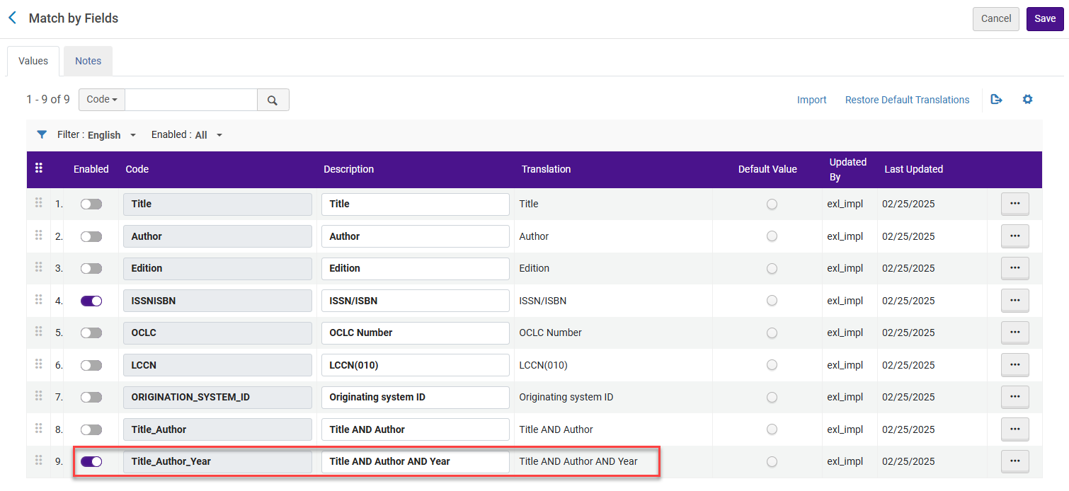Click the blue filter funnel icon
Viewport: 1069px width, 491px height.
tap(42, 134)
